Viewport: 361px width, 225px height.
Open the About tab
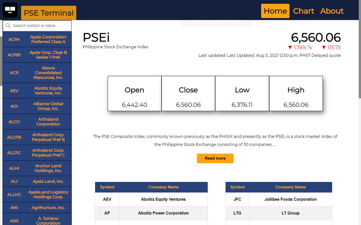coord(332,11)
